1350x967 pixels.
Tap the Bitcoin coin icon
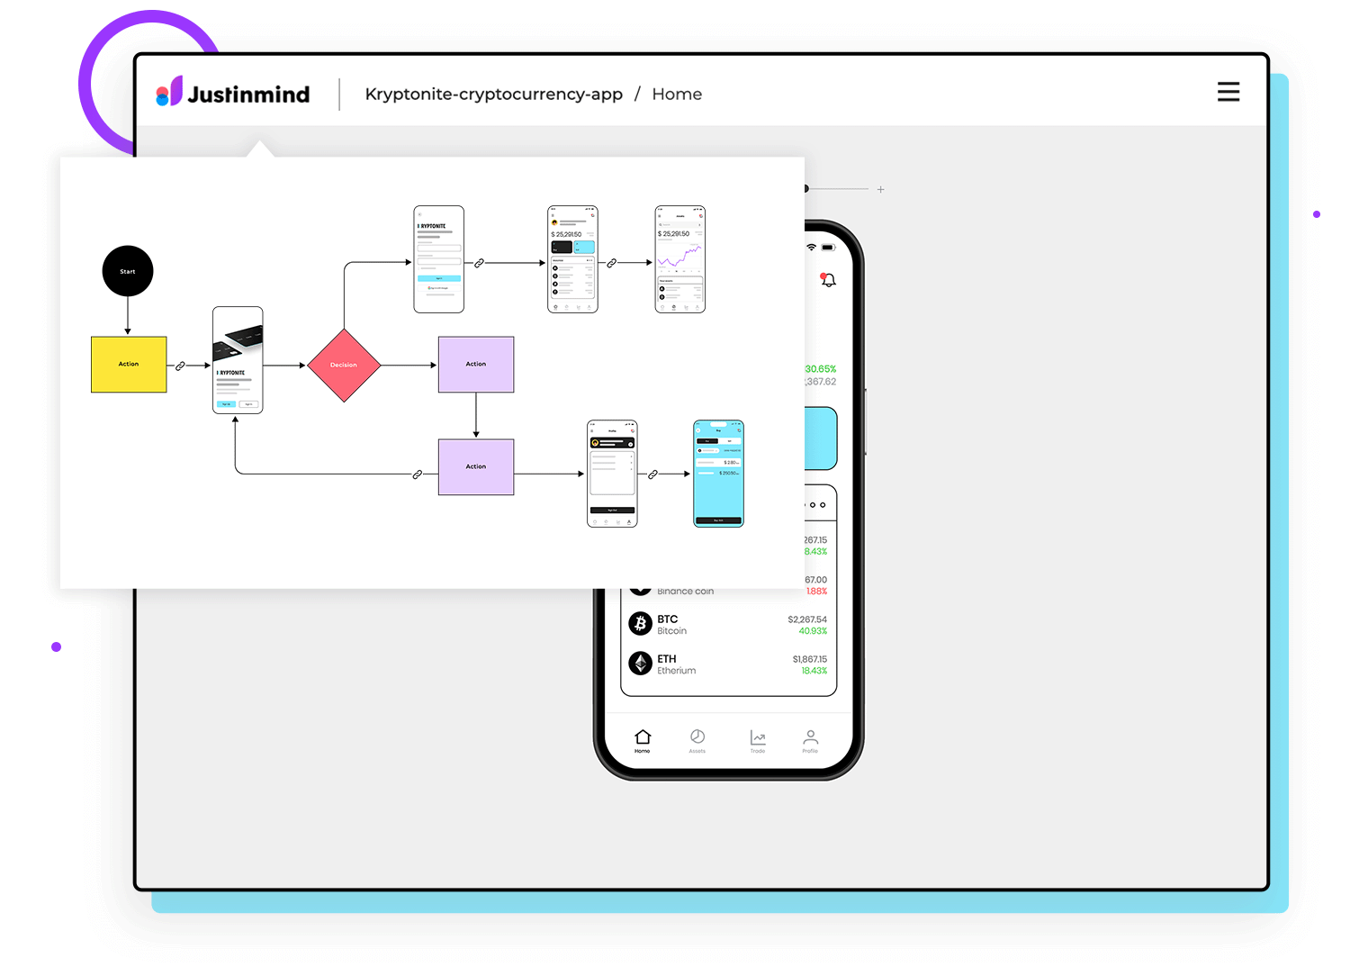point(640,623)
